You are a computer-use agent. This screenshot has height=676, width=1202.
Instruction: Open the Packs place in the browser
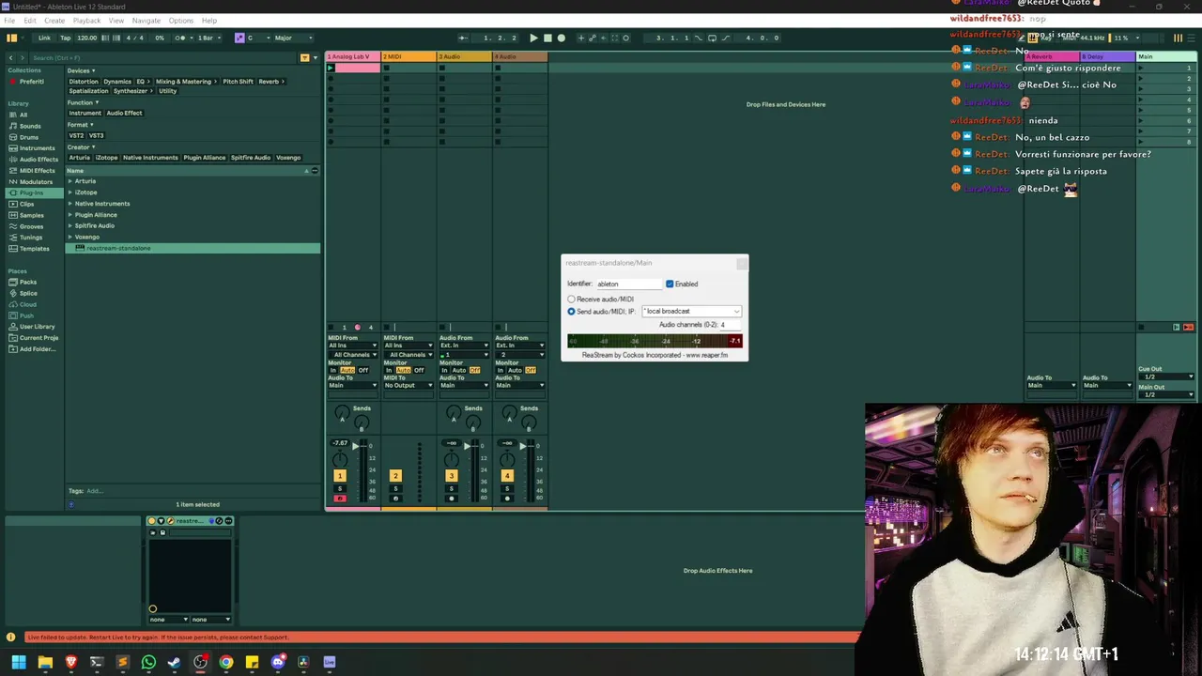coord(28,282)
